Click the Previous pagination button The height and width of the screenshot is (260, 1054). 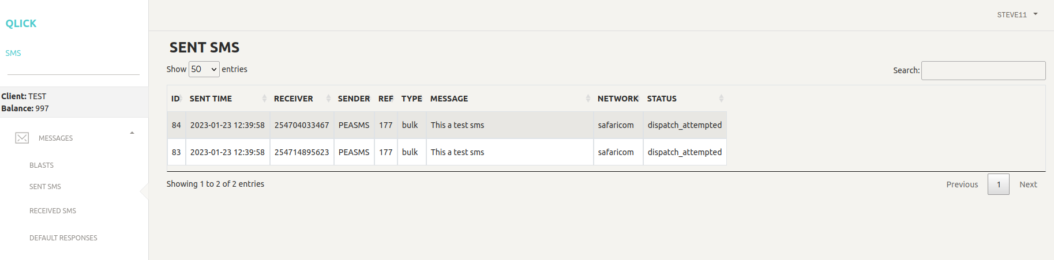[962, 184]
